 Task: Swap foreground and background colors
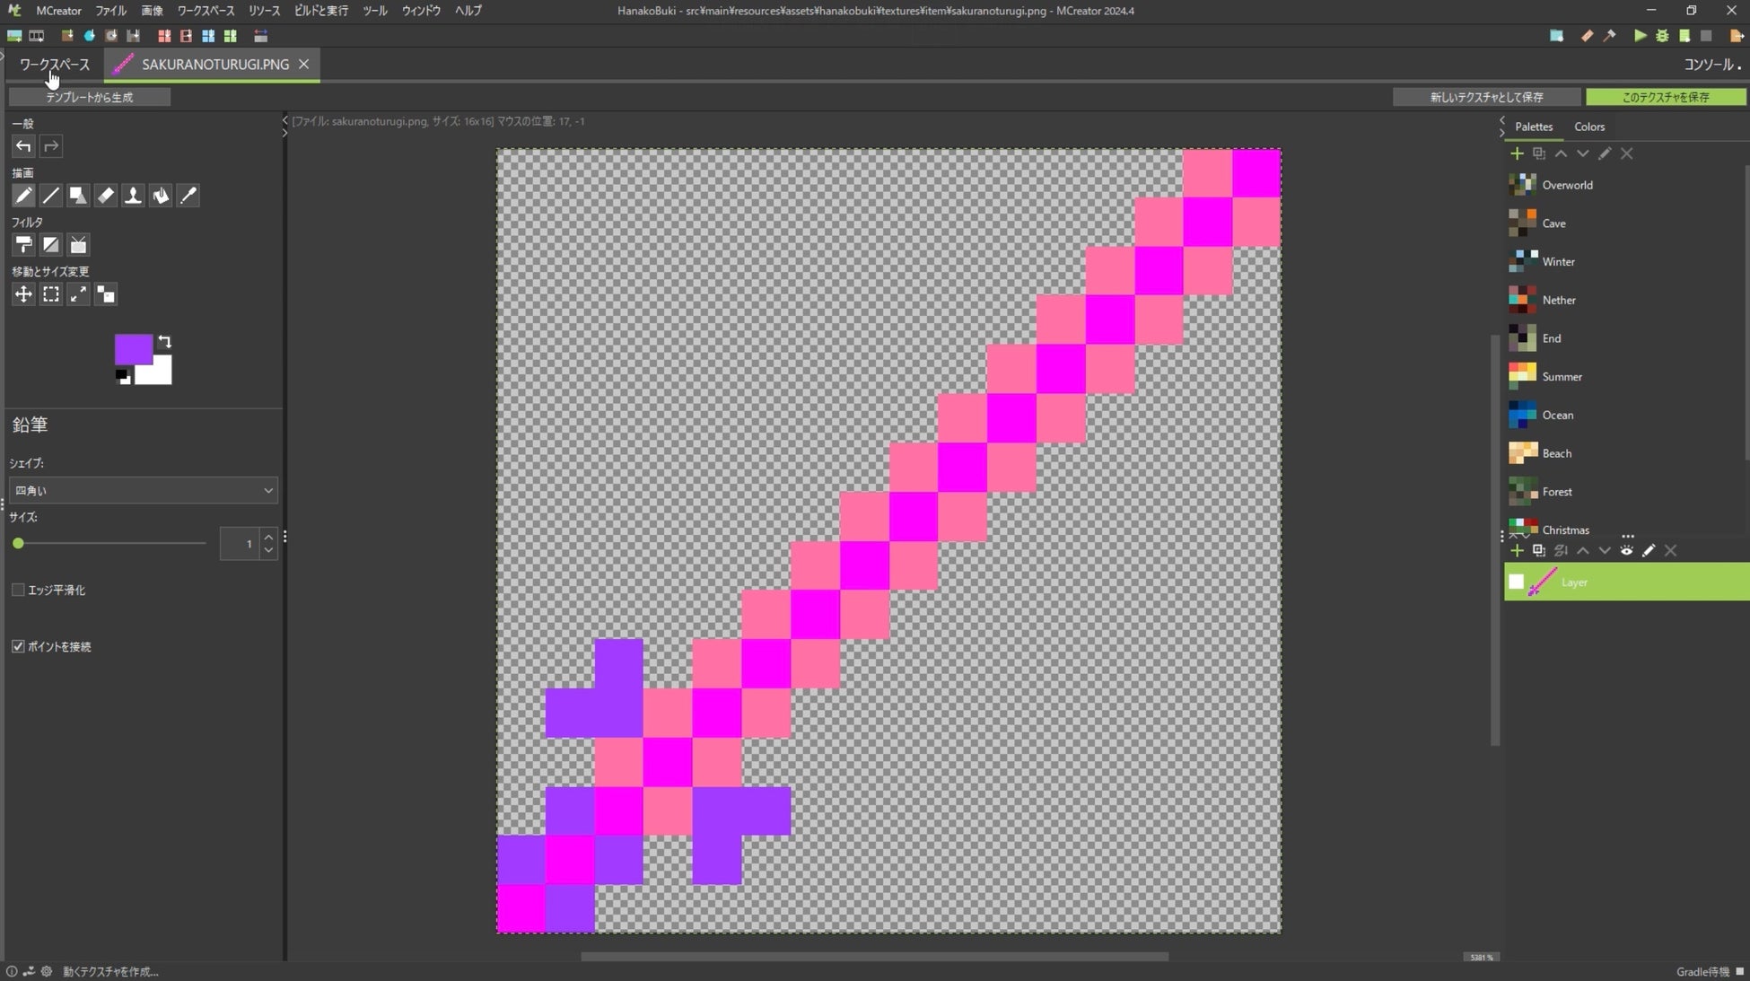(164, 342)
